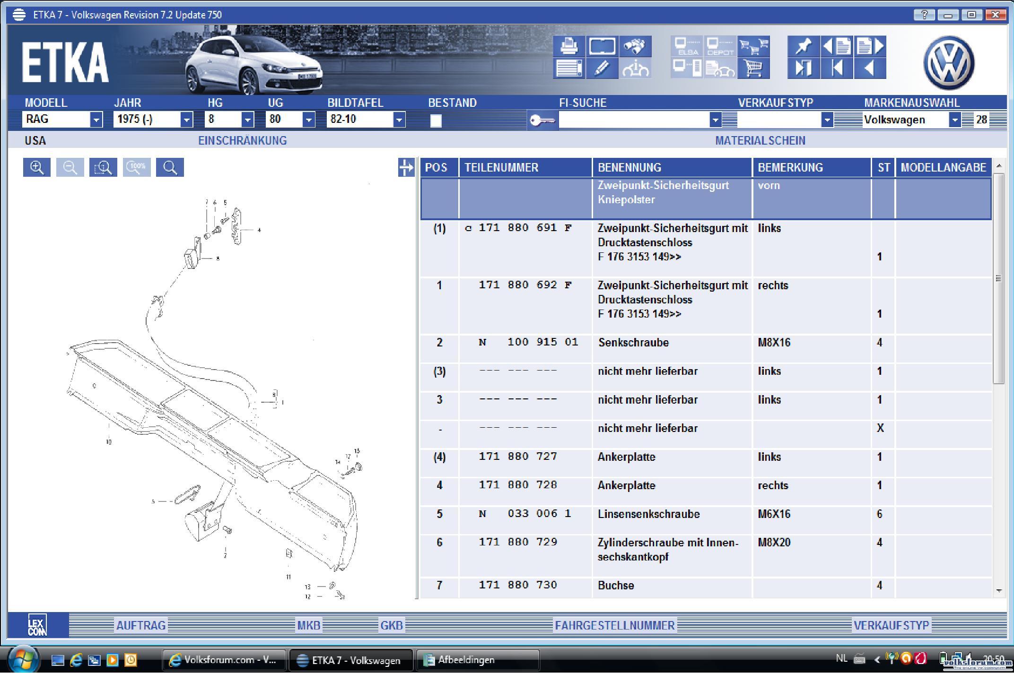Click the help question mark button
The width and height of the screenshot is (1014, 673).
point(924,15)
